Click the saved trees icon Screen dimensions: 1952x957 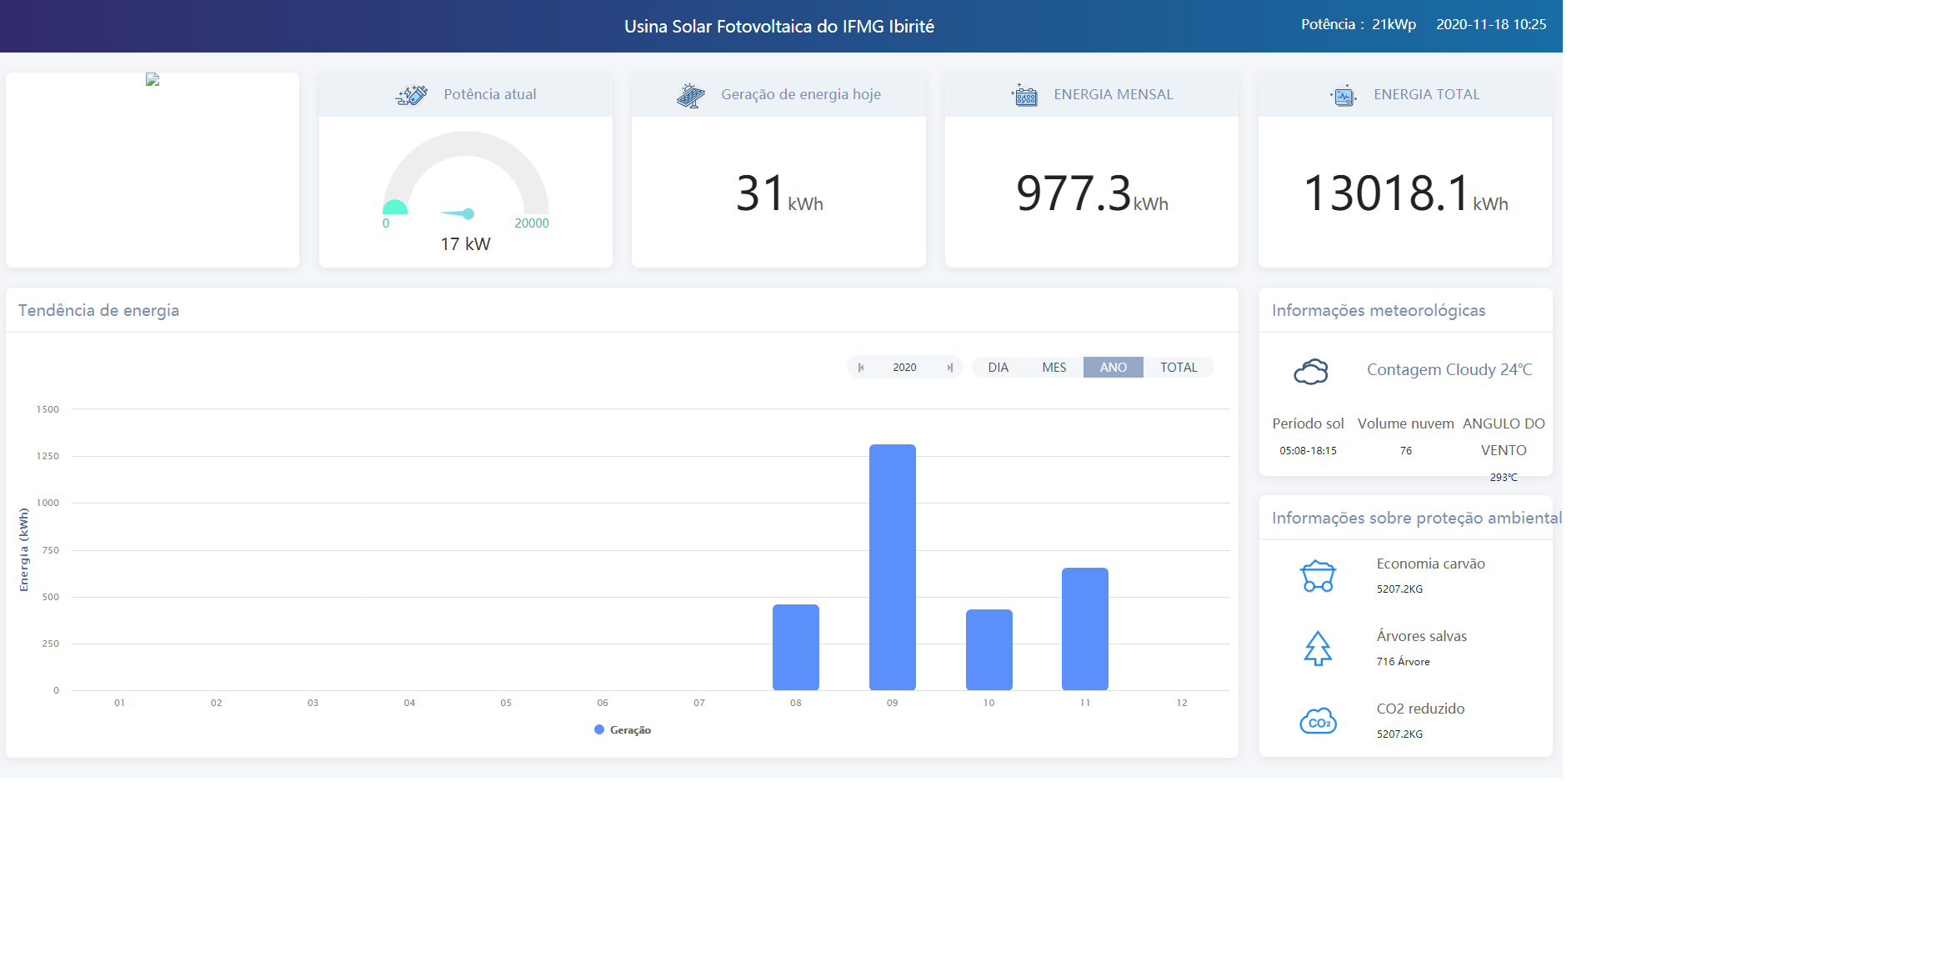pyautogui.click(x=1318, y=649)
